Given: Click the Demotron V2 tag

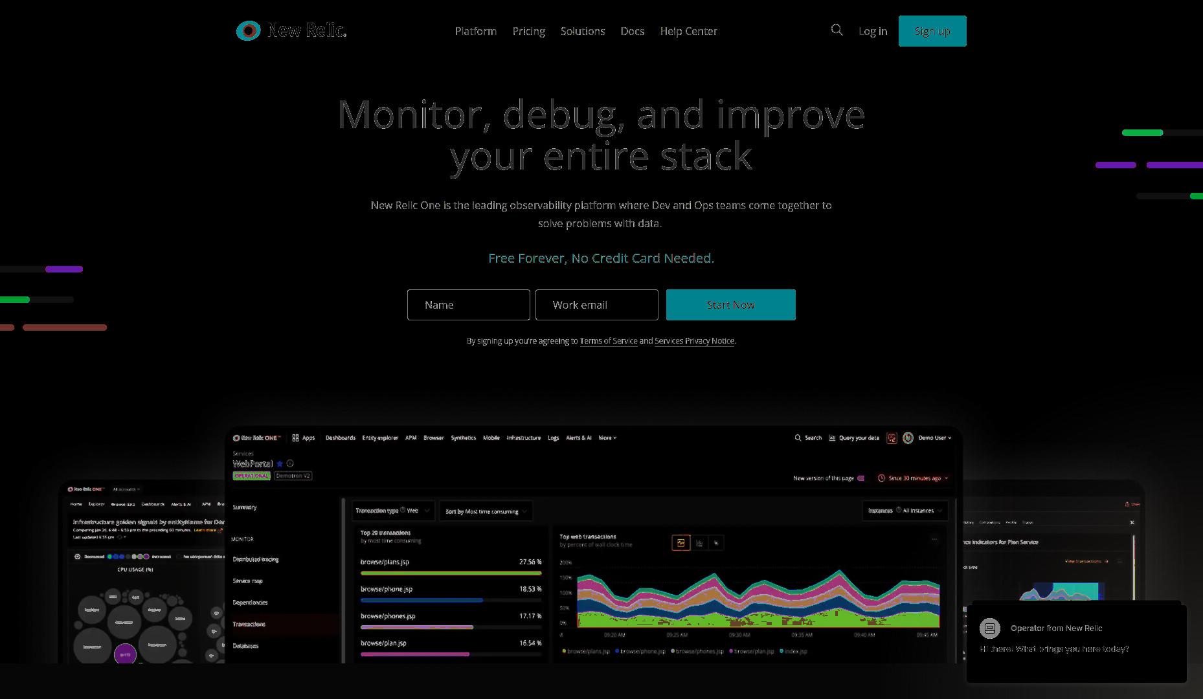Looking at the screenshot, I should tap(293, 476).
